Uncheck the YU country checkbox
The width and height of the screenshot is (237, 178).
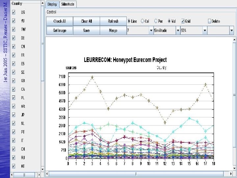pos(13,21)
